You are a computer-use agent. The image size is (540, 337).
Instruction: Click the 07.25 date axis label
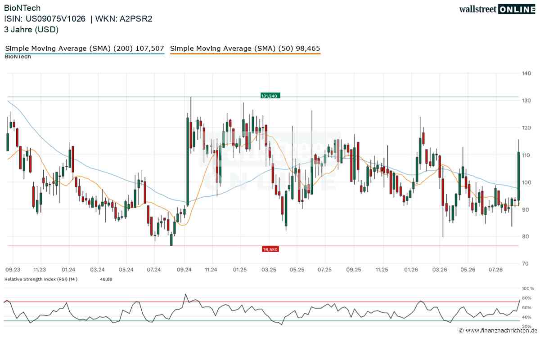click(x=324, y=270)
